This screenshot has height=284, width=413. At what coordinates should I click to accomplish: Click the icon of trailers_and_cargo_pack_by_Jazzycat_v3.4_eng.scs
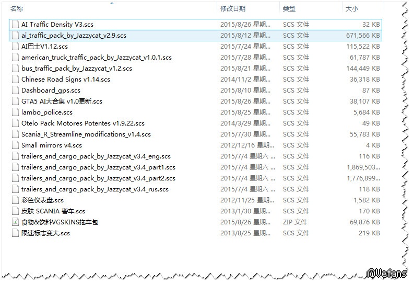15,156
